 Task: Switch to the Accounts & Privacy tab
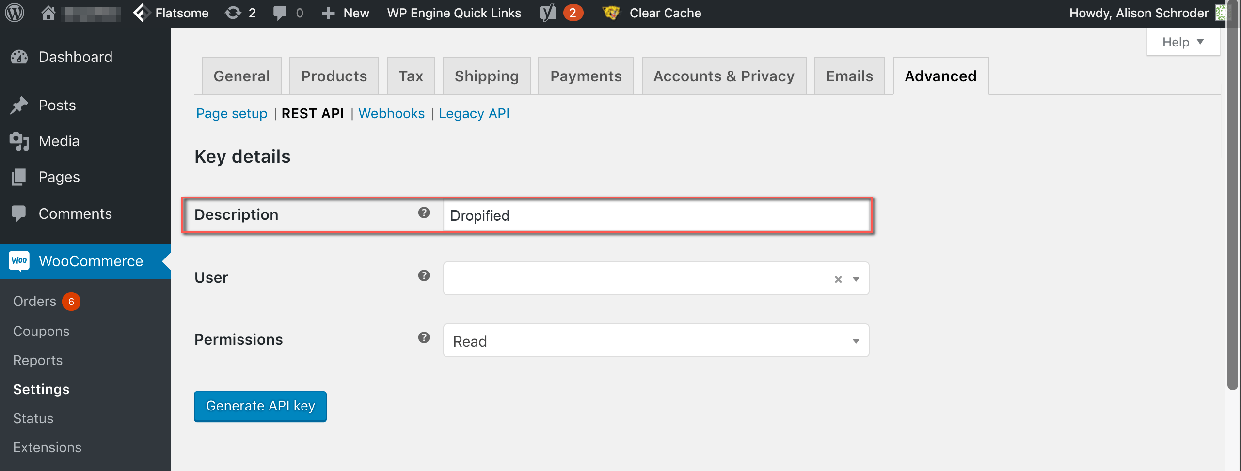[724, 76]
